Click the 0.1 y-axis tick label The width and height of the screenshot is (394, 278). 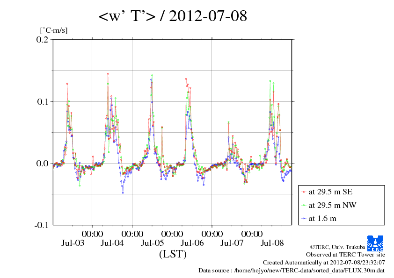click(42, 101)
